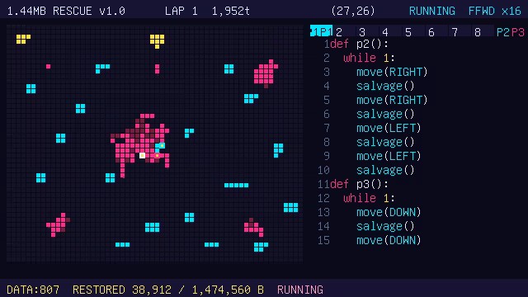Click while 1: on line 12
The image size is (528, 297).
click(x=369, y=198)
